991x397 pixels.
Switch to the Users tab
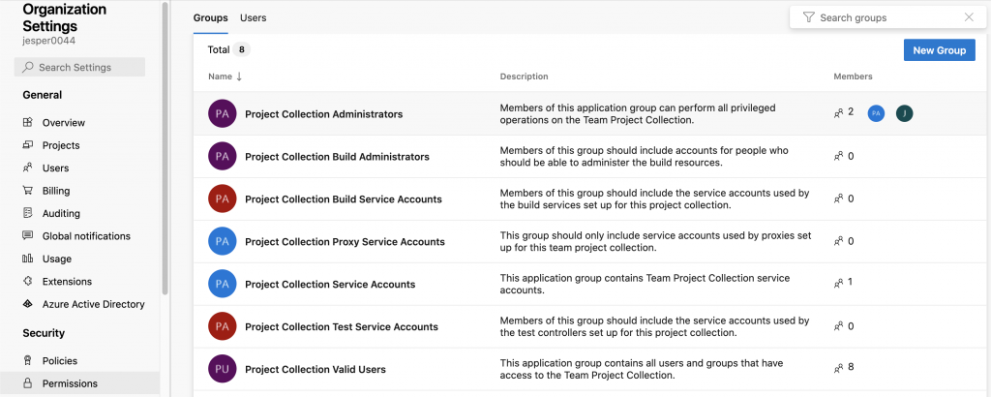coord(253,17)
